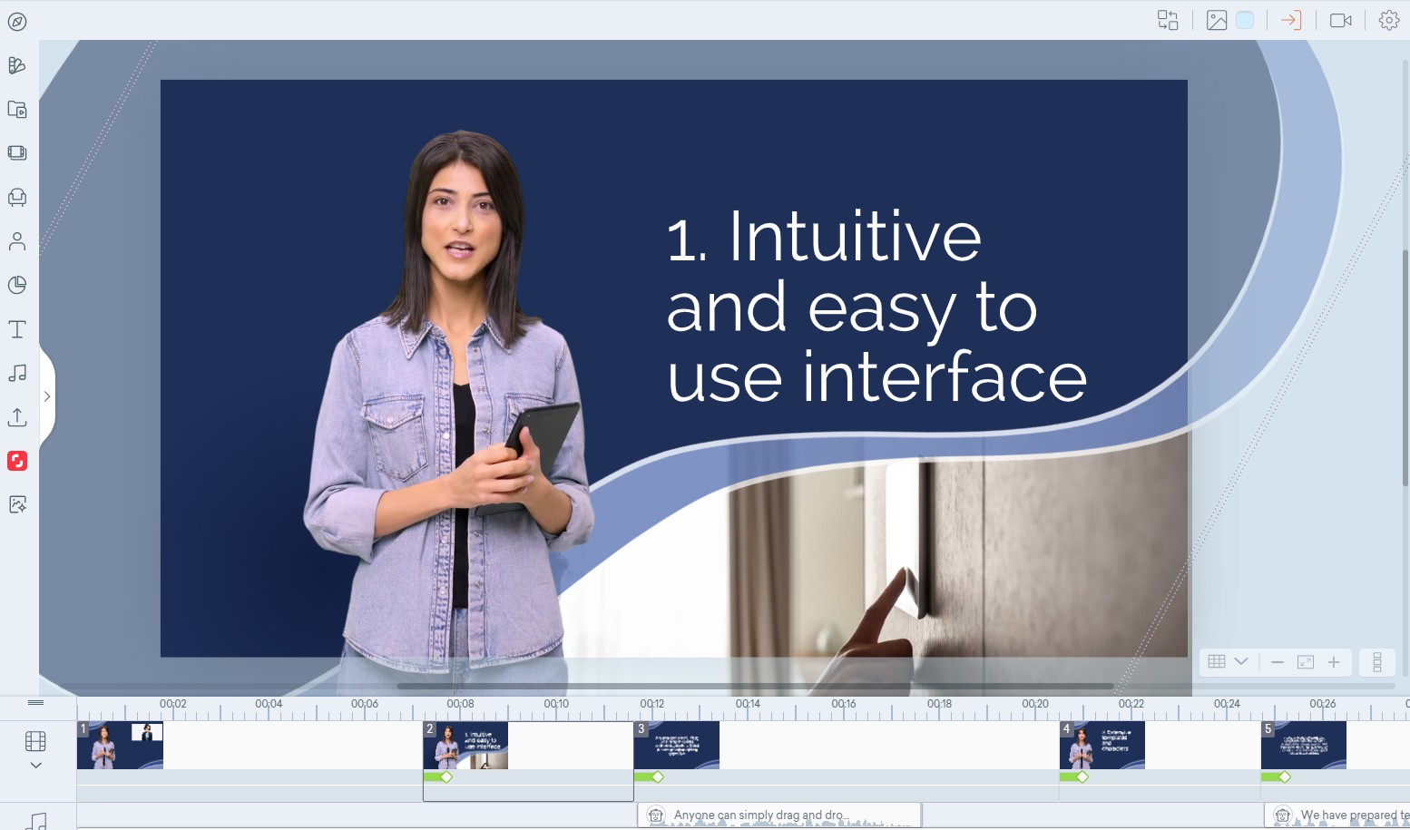1410x830 pixels.
Task: Expand the sidebar panel with arrow
Action: point(47,396)
